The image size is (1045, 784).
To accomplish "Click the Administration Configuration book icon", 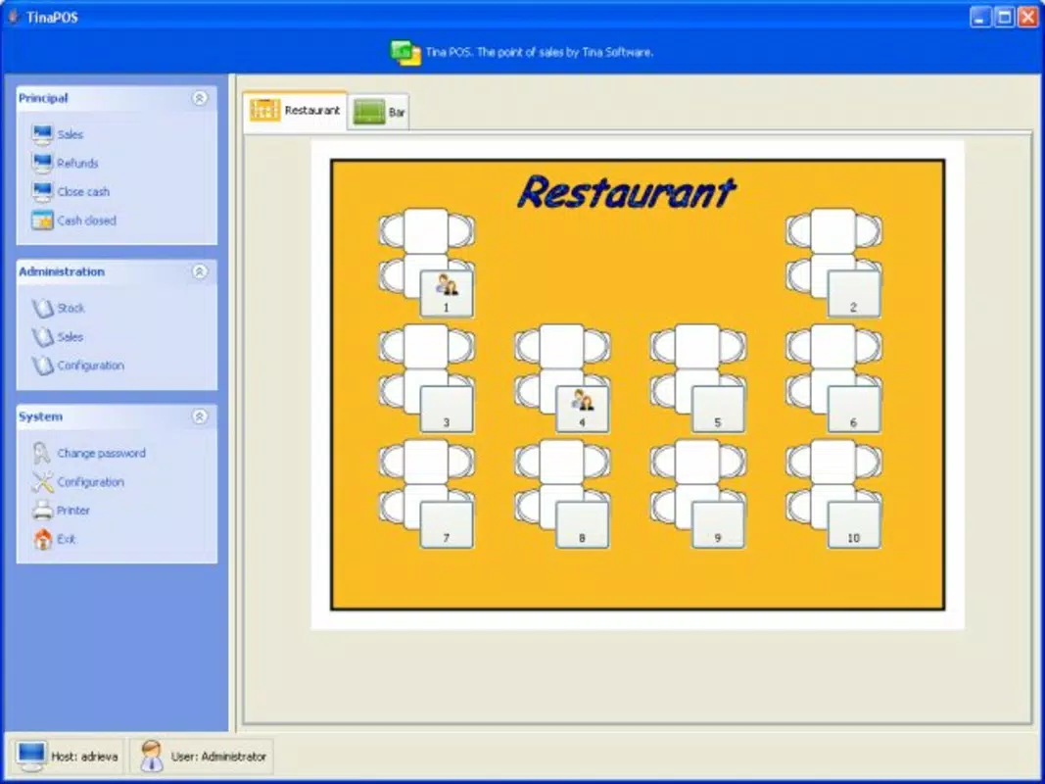I will point(42,366).
